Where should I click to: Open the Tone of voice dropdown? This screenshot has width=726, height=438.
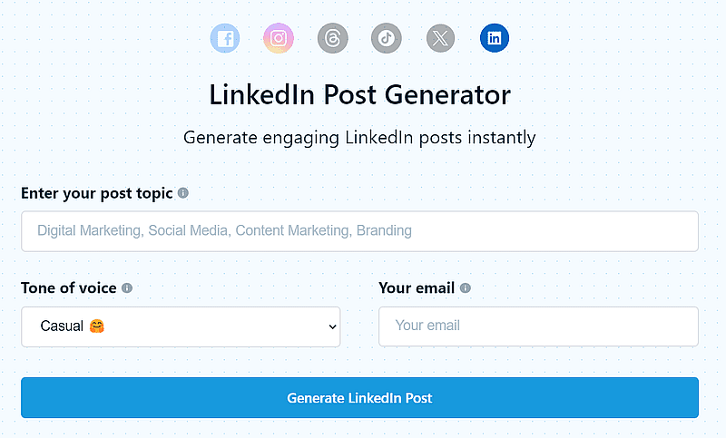(x=181, y=326)
